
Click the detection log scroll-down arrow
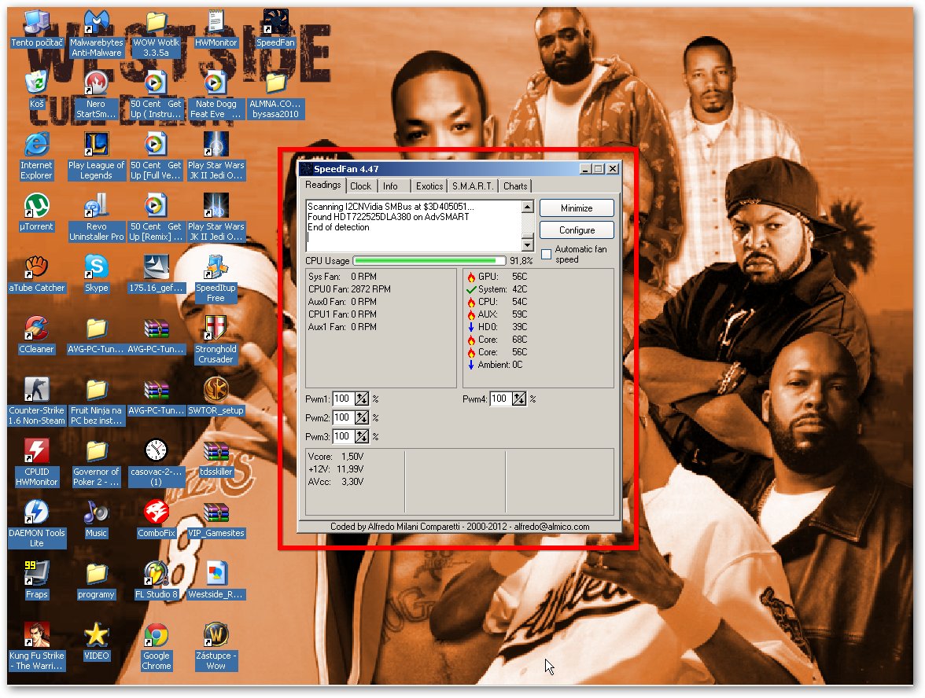tap(528, 244)
